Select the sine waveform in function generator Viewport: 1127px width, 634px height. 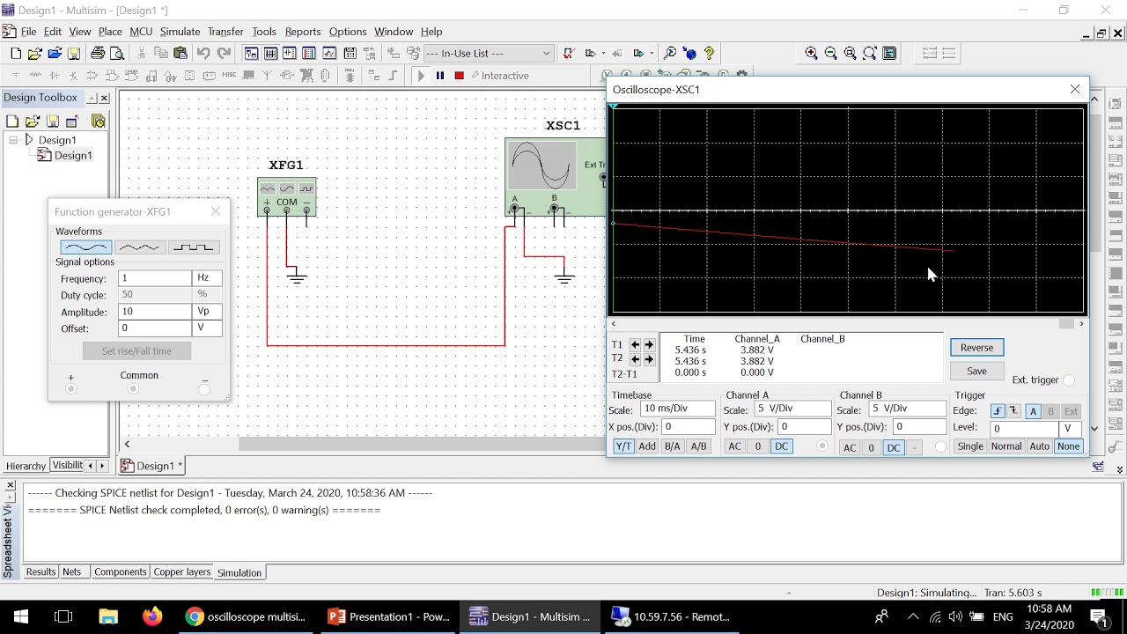click(85, 247)
